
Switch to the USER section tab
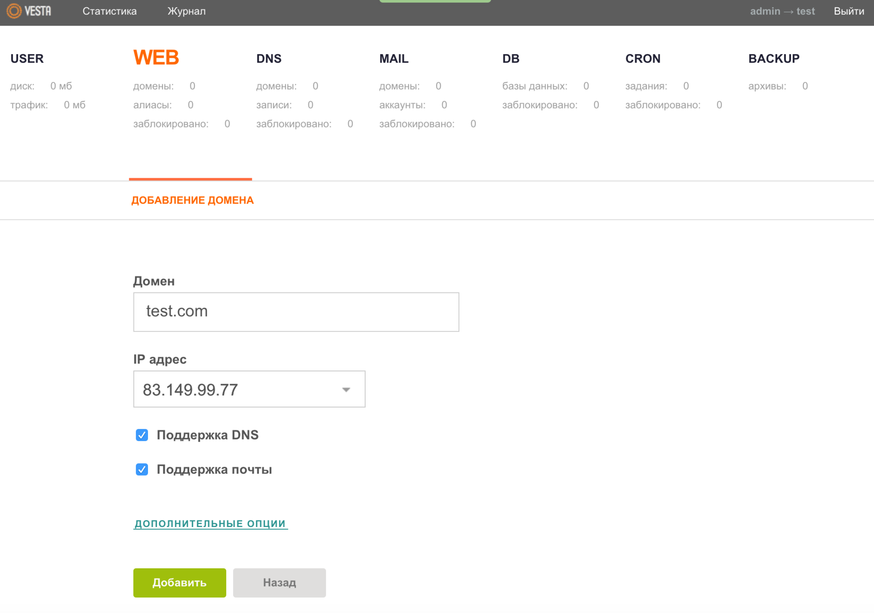point(27,59)
